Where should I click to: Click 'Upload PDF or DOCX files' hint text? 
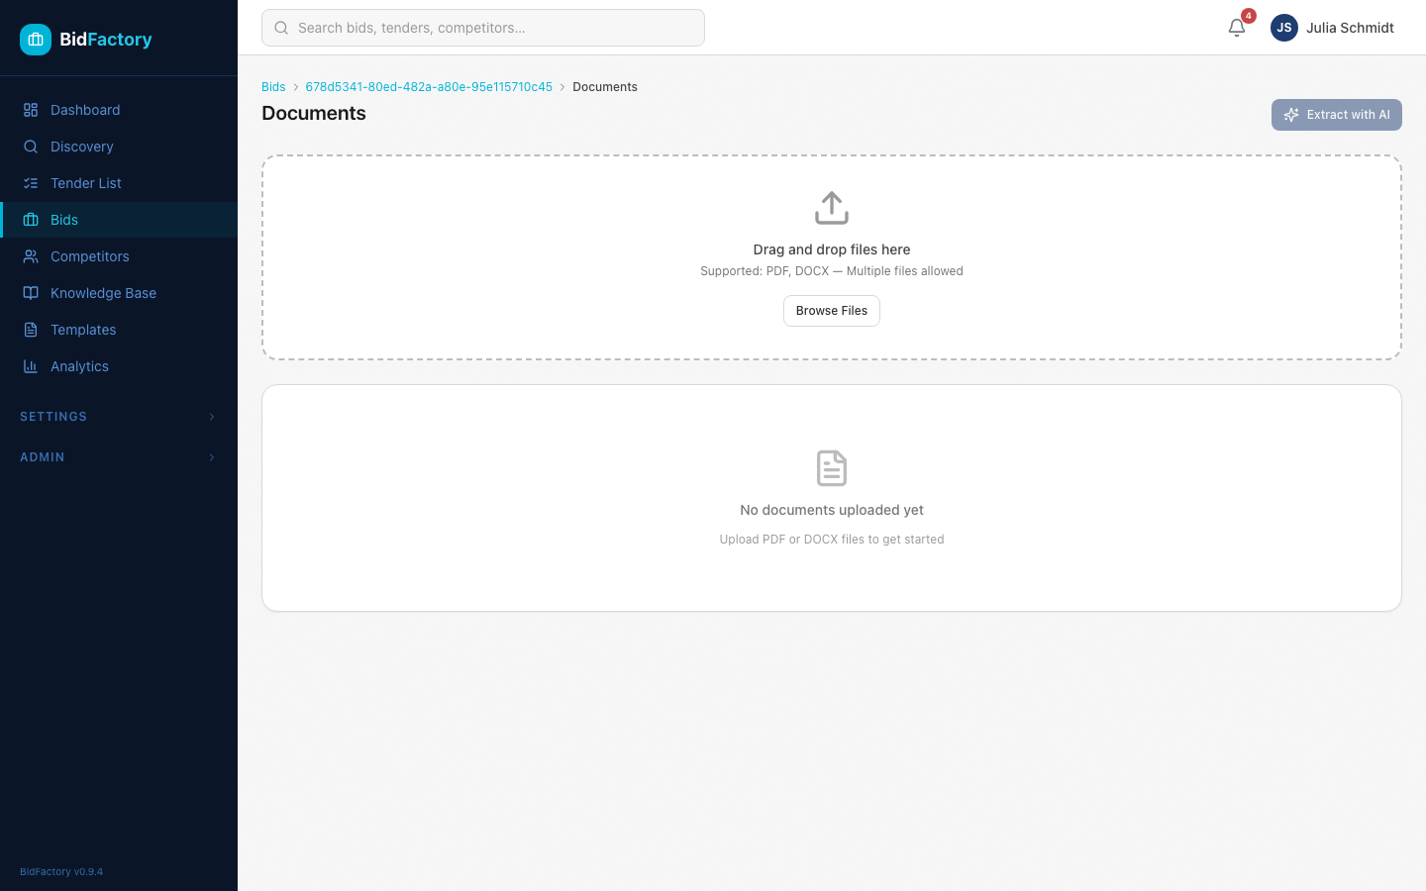click(x=832, y=540)
